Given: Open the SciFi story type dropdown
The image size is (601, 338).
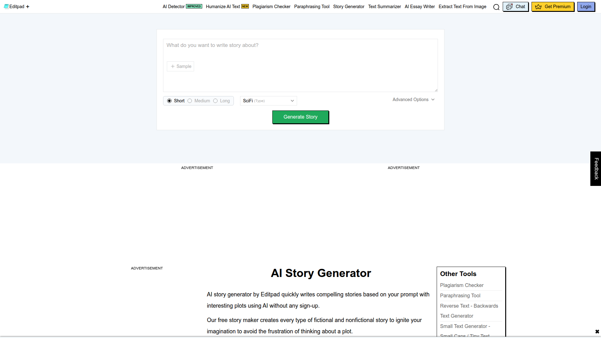Looking at the screenshot, I should click(268, 101).
